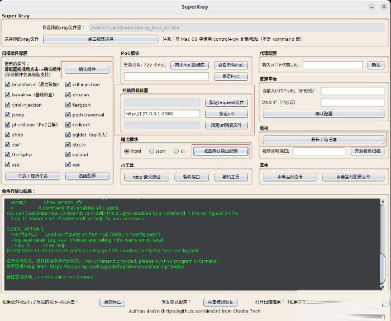This screenshot has width=391, height=321.
Task: Toggle the fastjson plugin checkbox
Action: [x=68, y=105]
